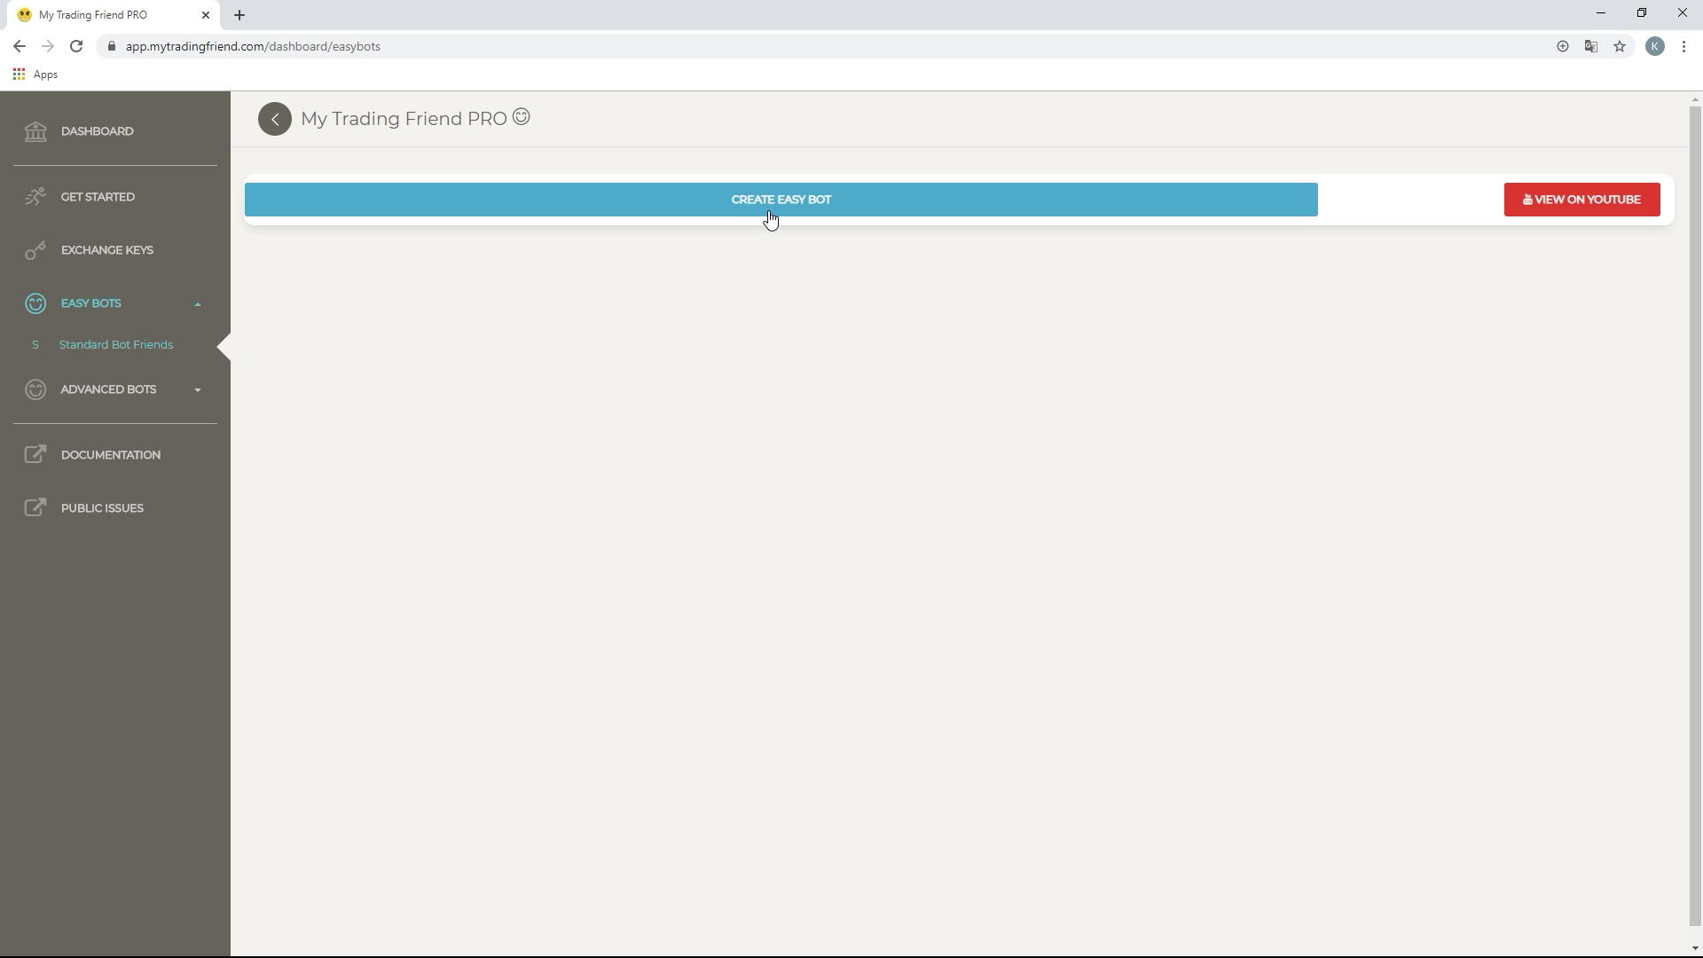Click the Get Started running figure icon
Image resolution: width=1703 pixels, height=958 pixels.
pos(35,197)
